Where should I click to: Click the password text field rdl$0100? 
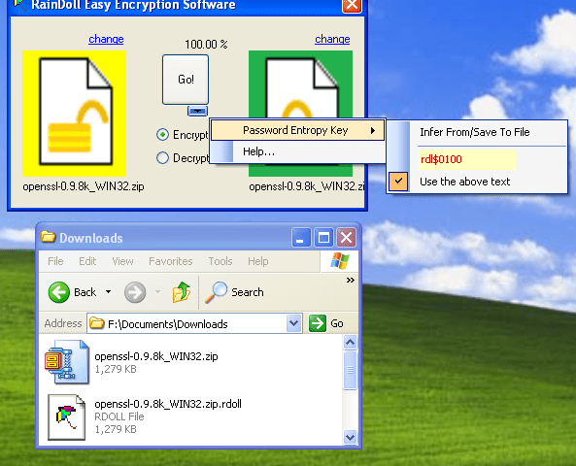pos(466,159)
